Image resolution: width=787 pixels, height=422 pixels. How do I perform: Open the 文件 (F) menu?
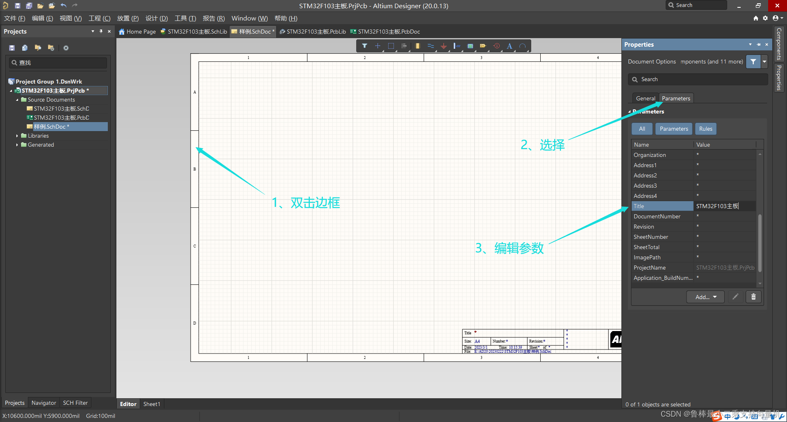click(15, 18)
